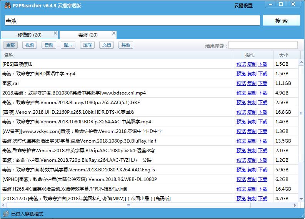Click 预览 link for [PBS]毒液疗法
Viewport: 305px width, 219px height.
coord(241,64)
